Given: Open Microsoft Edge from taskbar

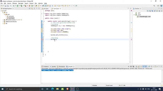Looking at the screenshot, I should [x=52, y=89].
